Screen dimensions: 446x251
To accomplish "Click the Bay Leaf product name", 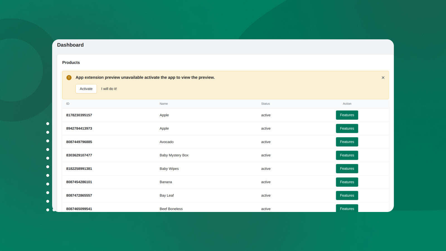I will click(x=167, y=196).
